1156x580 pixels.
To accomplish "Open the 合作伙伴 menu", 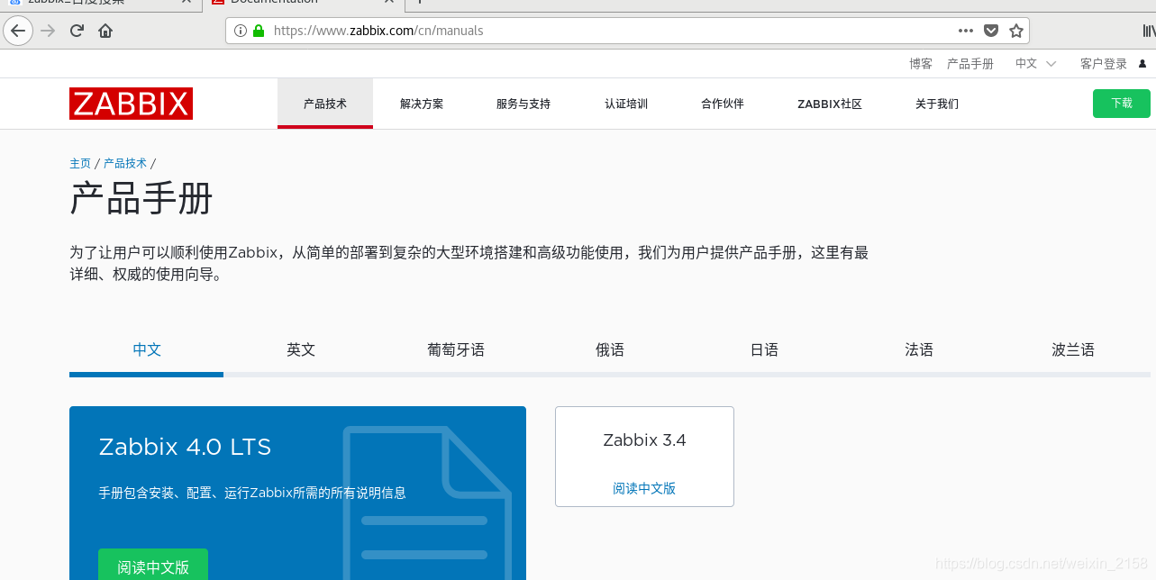I will 723,104.
